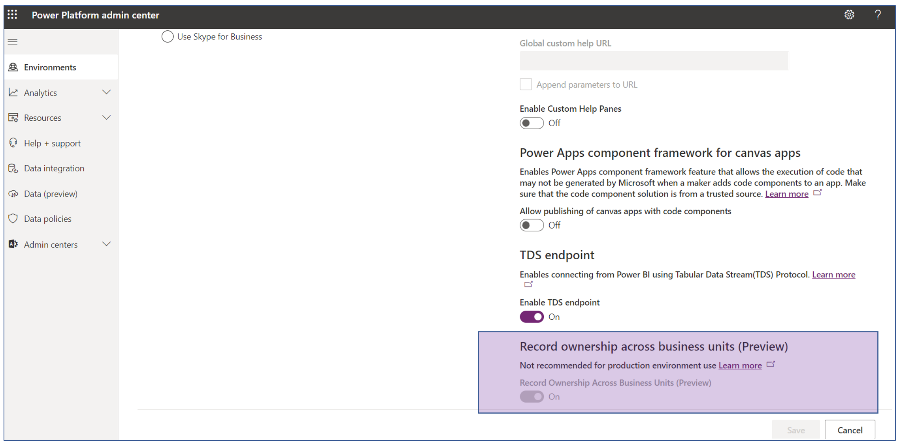Collapse the navigation hamburger menu

click(13, 42)
